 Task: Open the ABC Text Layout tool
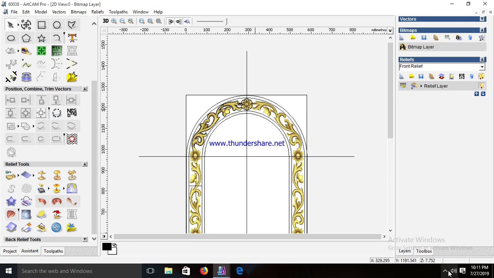coord(57,51)
